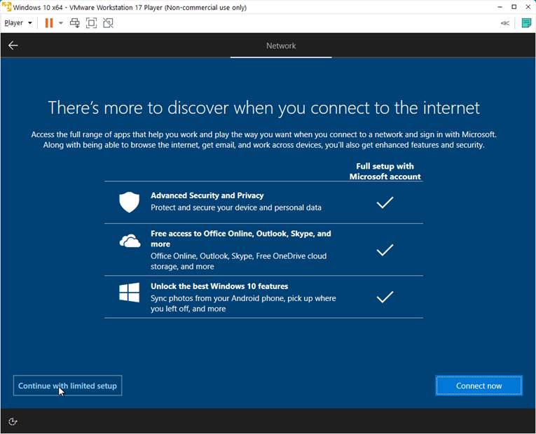This screenshot has height=434, width=536.
Task: Click checkmark for Free Office Online access
Action: pos(385,250)
